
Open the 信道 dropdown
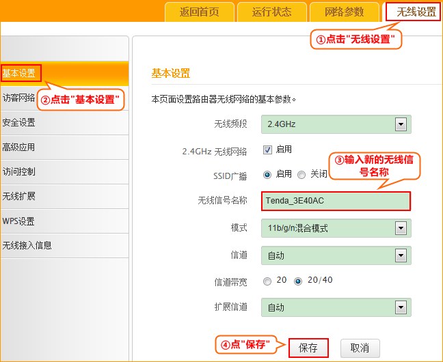click(x=336, y=256)
